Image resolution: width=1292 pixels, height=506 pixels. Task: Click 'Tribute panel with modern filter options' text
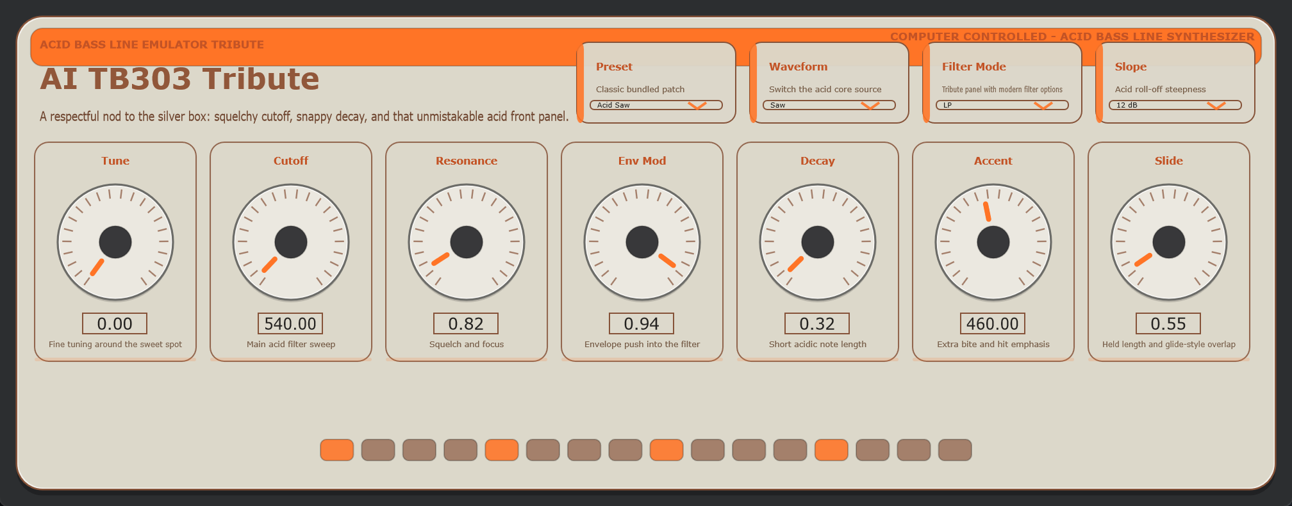pyautogui.click(x=1002, y=90)
